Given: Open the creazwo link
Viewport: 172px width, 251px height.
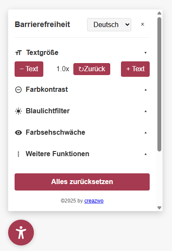Looking at the screenshot, I should pos(94,200).
